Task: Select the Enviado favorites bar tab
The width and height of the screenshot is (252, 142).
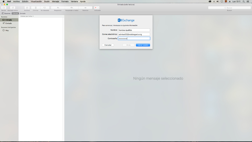Action: [x=22, y=13]
